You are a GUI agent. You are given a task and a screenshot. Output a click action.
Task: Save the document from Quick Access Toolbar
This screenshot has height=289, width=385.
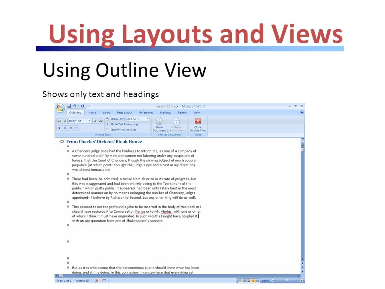tap(69, 106)
